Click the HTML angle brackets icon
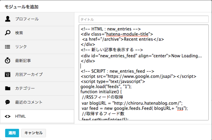Viewport: 212px width, 140px height. pyautogui.click(x=8, y=116)
